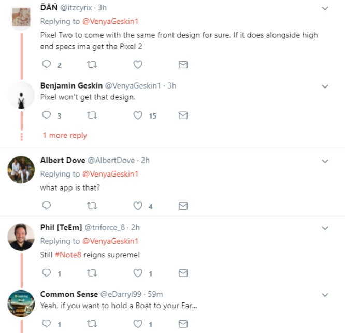Open Common Sense's Breaking Bad avatar

pos(21,303)
